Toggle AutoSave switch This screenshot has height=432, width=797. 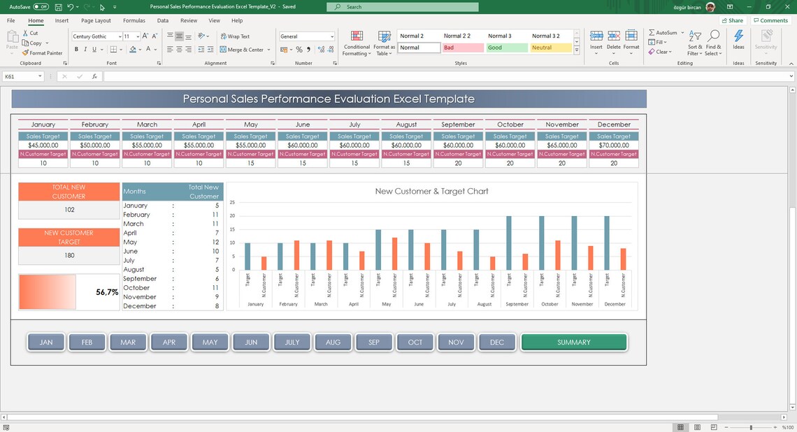[x=41, y=7]
